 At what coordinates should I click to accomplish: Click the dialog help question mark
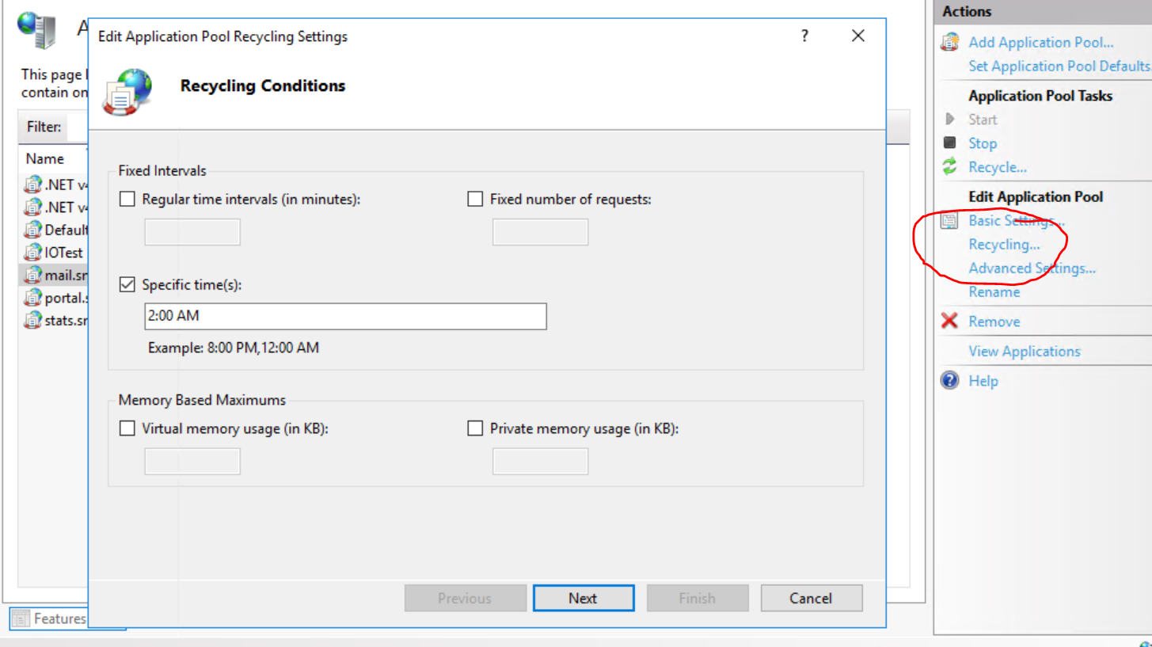[x=804, y=36]
